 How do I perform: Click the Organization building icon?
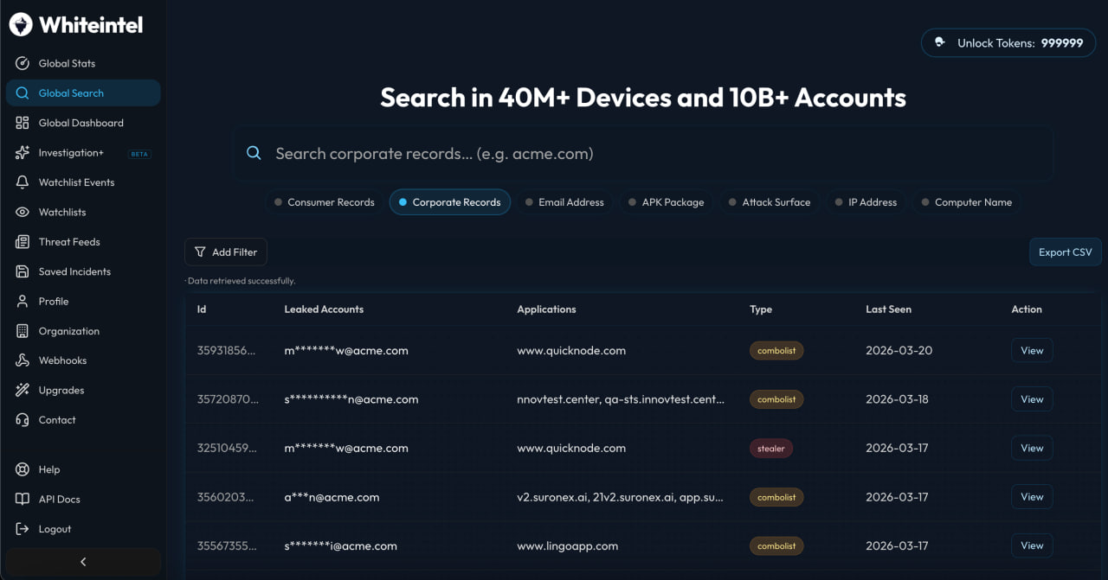click(23, 331)
